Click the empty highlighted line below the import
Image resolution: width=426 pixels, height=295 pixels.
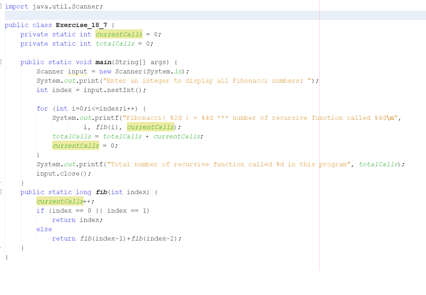click(x=169, y=15)
